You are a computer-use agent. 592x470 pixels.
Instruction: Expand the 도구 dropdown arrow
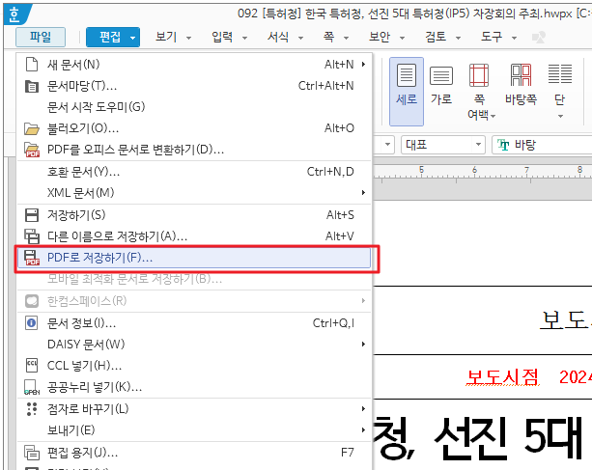point(514,38)
